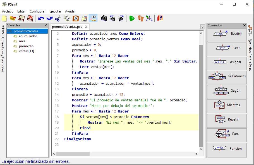The height and width of the screenshot is (165, 254).
Task: Place cursor on the FinAlgoritmo line
Action: [78, 139]
